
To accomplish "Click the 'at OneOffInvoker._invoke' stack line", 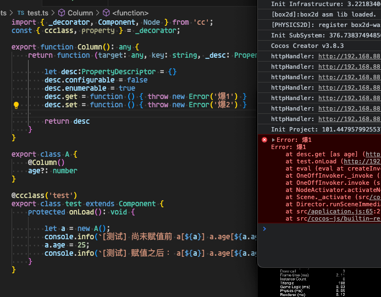I will [333, 175].
